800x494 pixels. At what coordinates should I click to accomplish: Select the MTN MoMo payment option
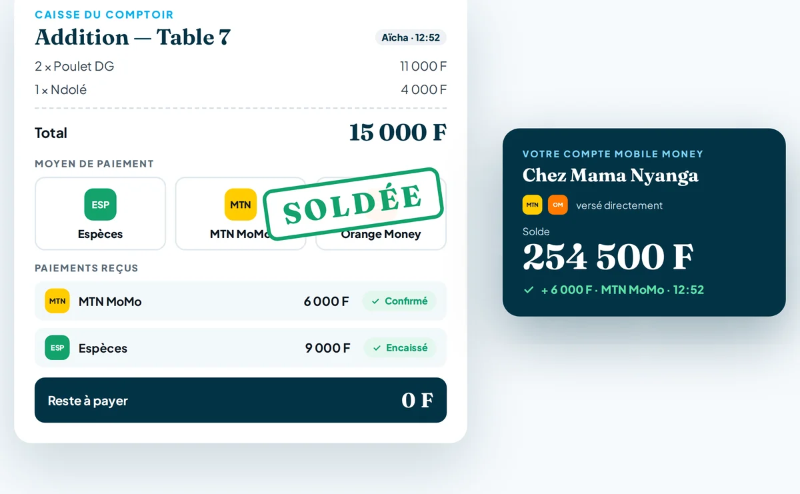point(241,213)
